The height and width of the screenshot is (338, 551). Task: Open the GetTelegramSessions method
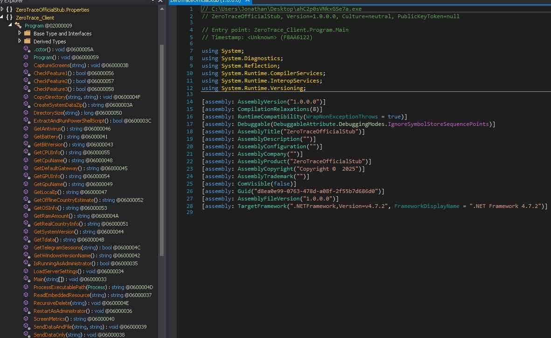click(x=87, y=248)
